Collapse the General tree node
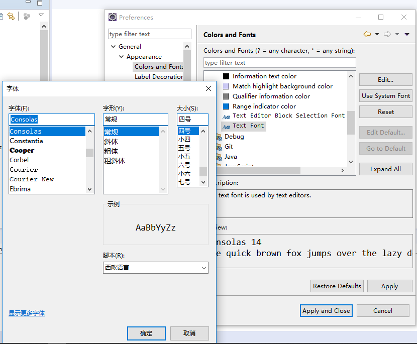The height and width of the screenshot is (344, 417). pos(113,47)
